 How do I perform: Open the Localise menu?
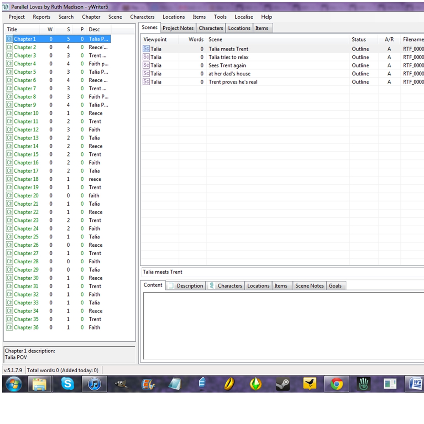[x=244, y=17]
